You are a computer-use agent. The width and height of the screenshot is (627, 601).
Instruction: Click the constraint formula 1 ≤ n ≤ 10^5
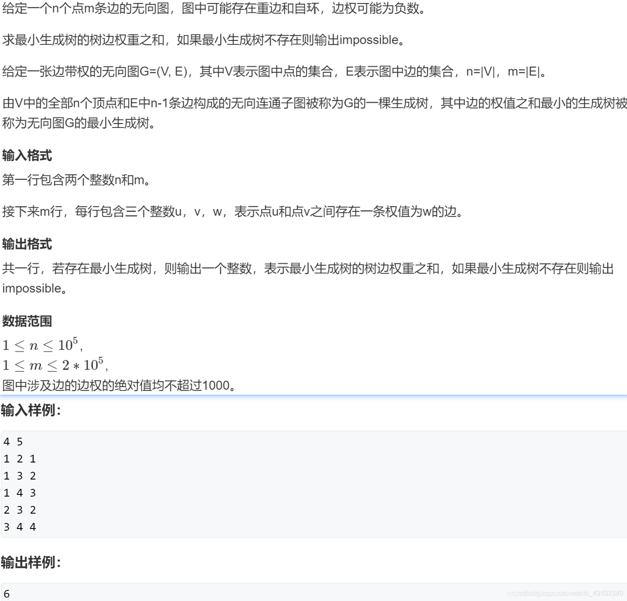pyautogui.click(x=42, y=344)
